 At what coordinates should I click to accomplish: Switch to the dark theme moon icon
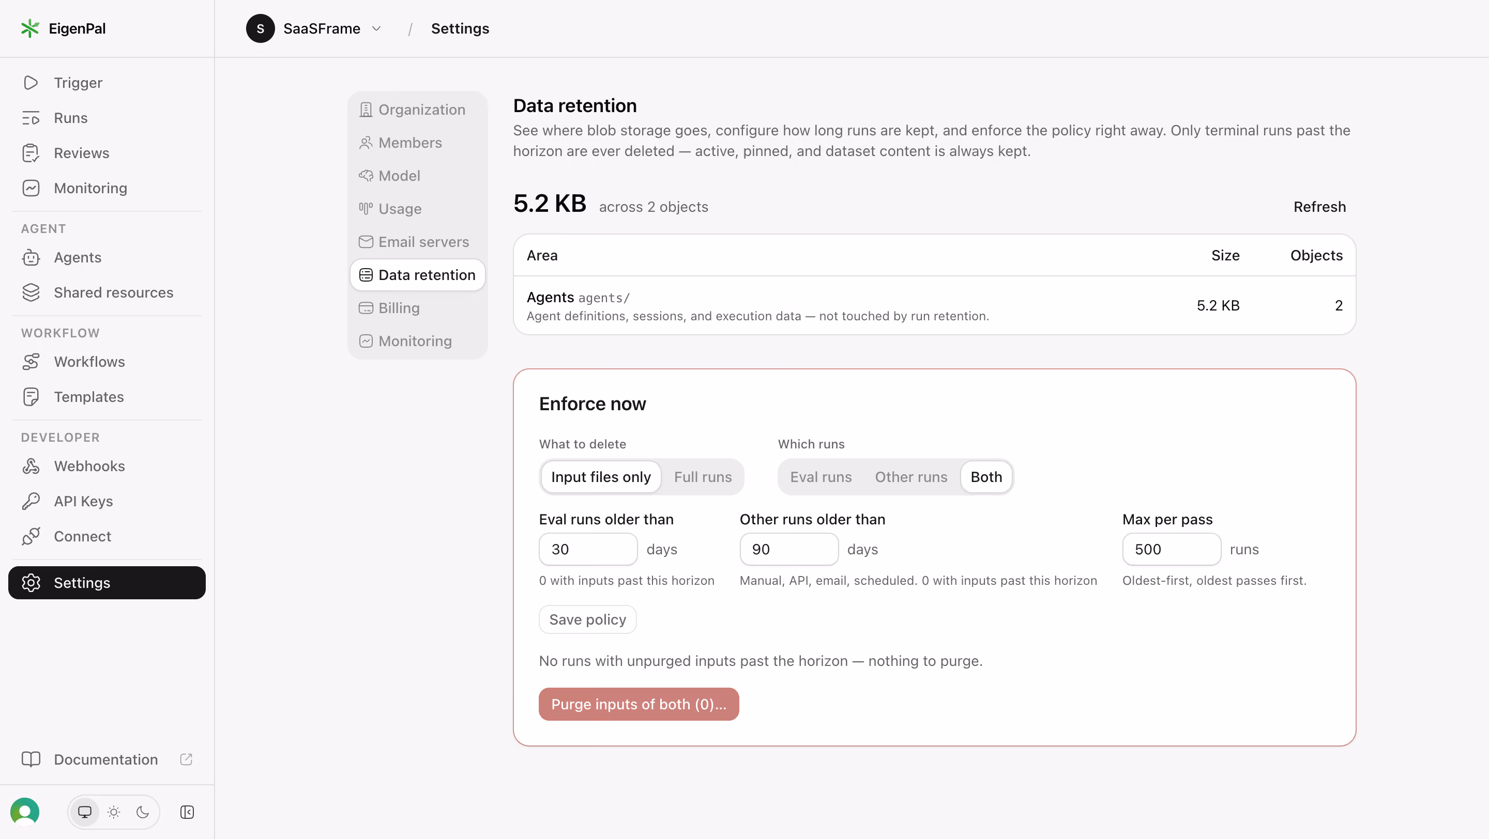coord(143,812)
